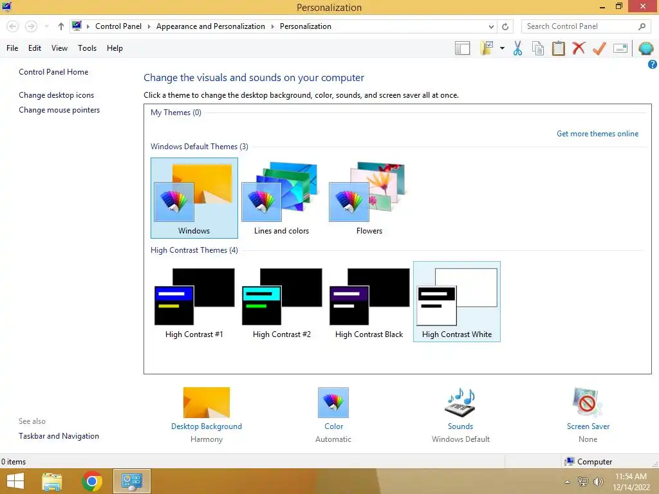Click the orange checkmark Properties icon
This screenshot has width=659, height=494.
pos(599,48)
